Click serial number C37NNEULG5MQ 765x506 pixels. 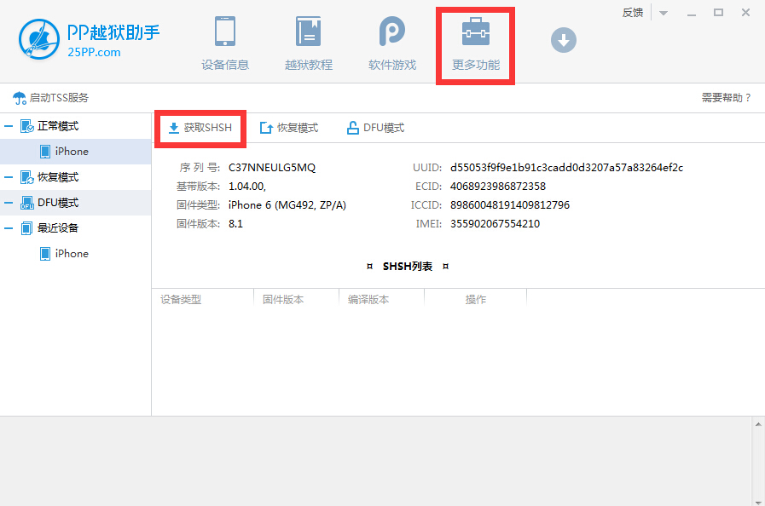(272, 168)
